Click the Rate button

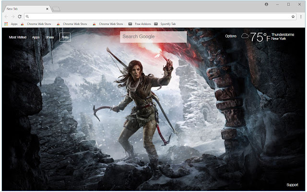tap(65, 37)
